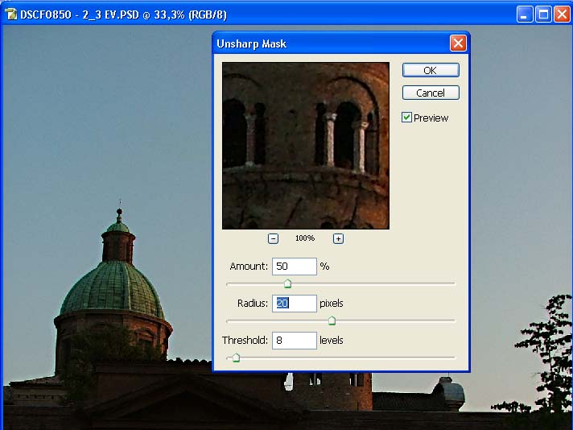
Task: Click the Radius slider handle
Action: pos(332,320)
